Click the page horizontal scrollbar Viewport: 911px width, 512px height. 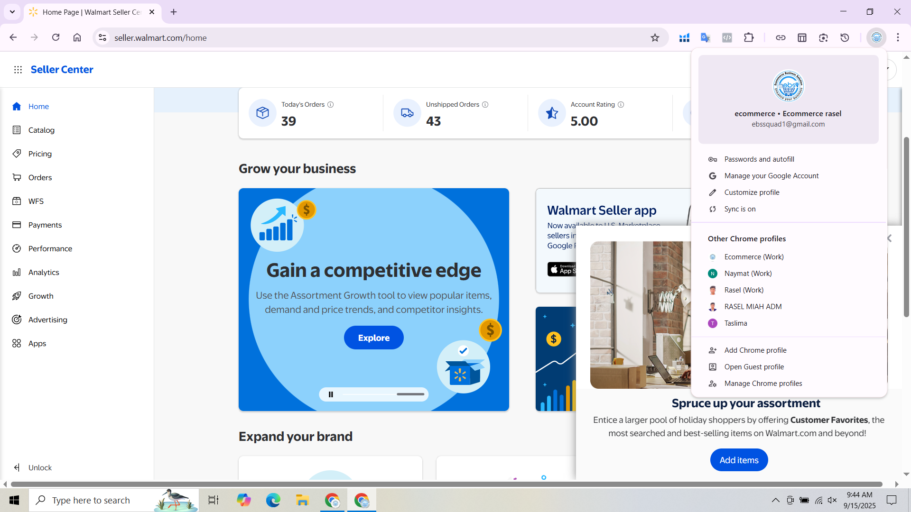click(x=446, y=484)
